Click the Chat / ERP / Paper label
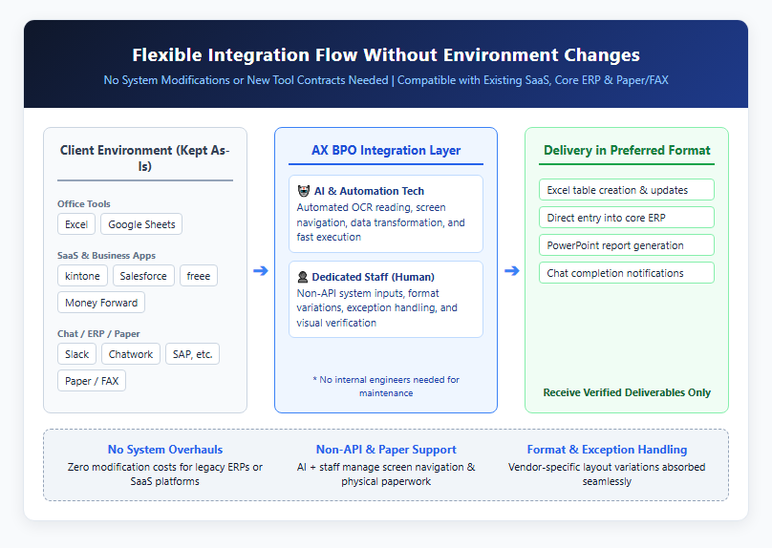The image size is (772, 548). tap(98, 333)
